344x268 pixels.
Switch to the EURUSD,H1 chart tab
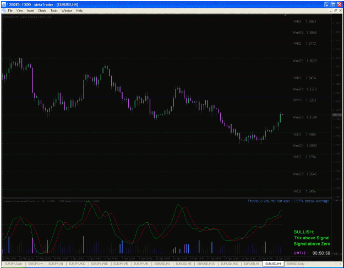click(x=252, y=264)
